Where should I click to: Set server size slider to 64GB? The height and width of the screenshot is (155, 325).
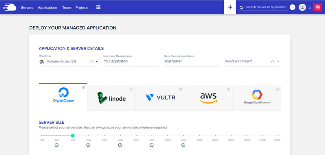tap(231, 136)
